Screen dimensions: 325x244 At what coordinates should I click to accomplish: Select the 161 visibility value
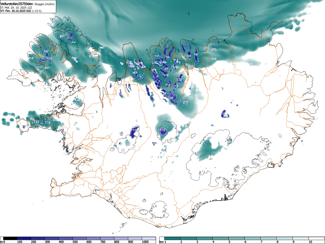pyautogui.click(x=135, y=73)
